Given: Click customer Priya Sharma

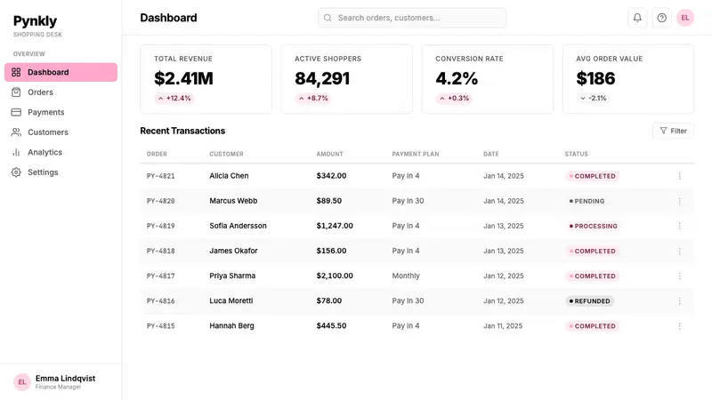Looking at the screenshot, I should (x=232, y=276).
